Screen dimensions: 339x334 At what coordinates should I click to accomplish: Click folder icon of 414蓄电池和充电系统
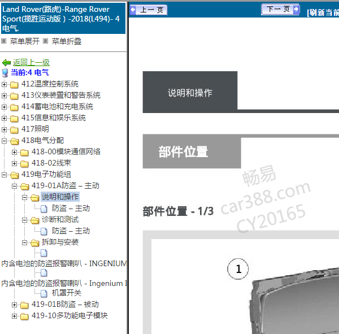pos(14,107)
